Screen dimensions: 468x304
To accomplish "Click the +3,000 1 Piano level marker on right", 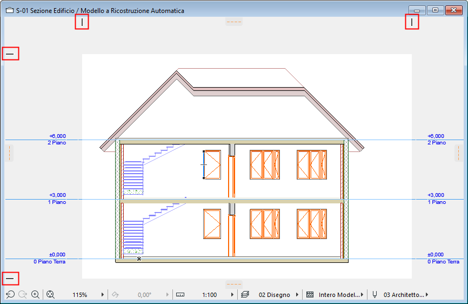I will click(x=436, y=199).
